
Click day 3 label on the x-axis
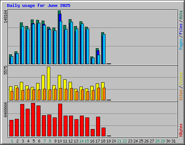(x=23, y=141)
